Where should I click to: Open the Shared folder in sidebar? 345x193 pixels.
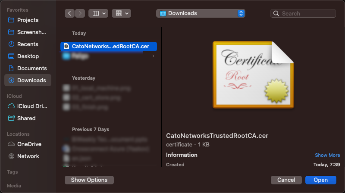(26, 118)
